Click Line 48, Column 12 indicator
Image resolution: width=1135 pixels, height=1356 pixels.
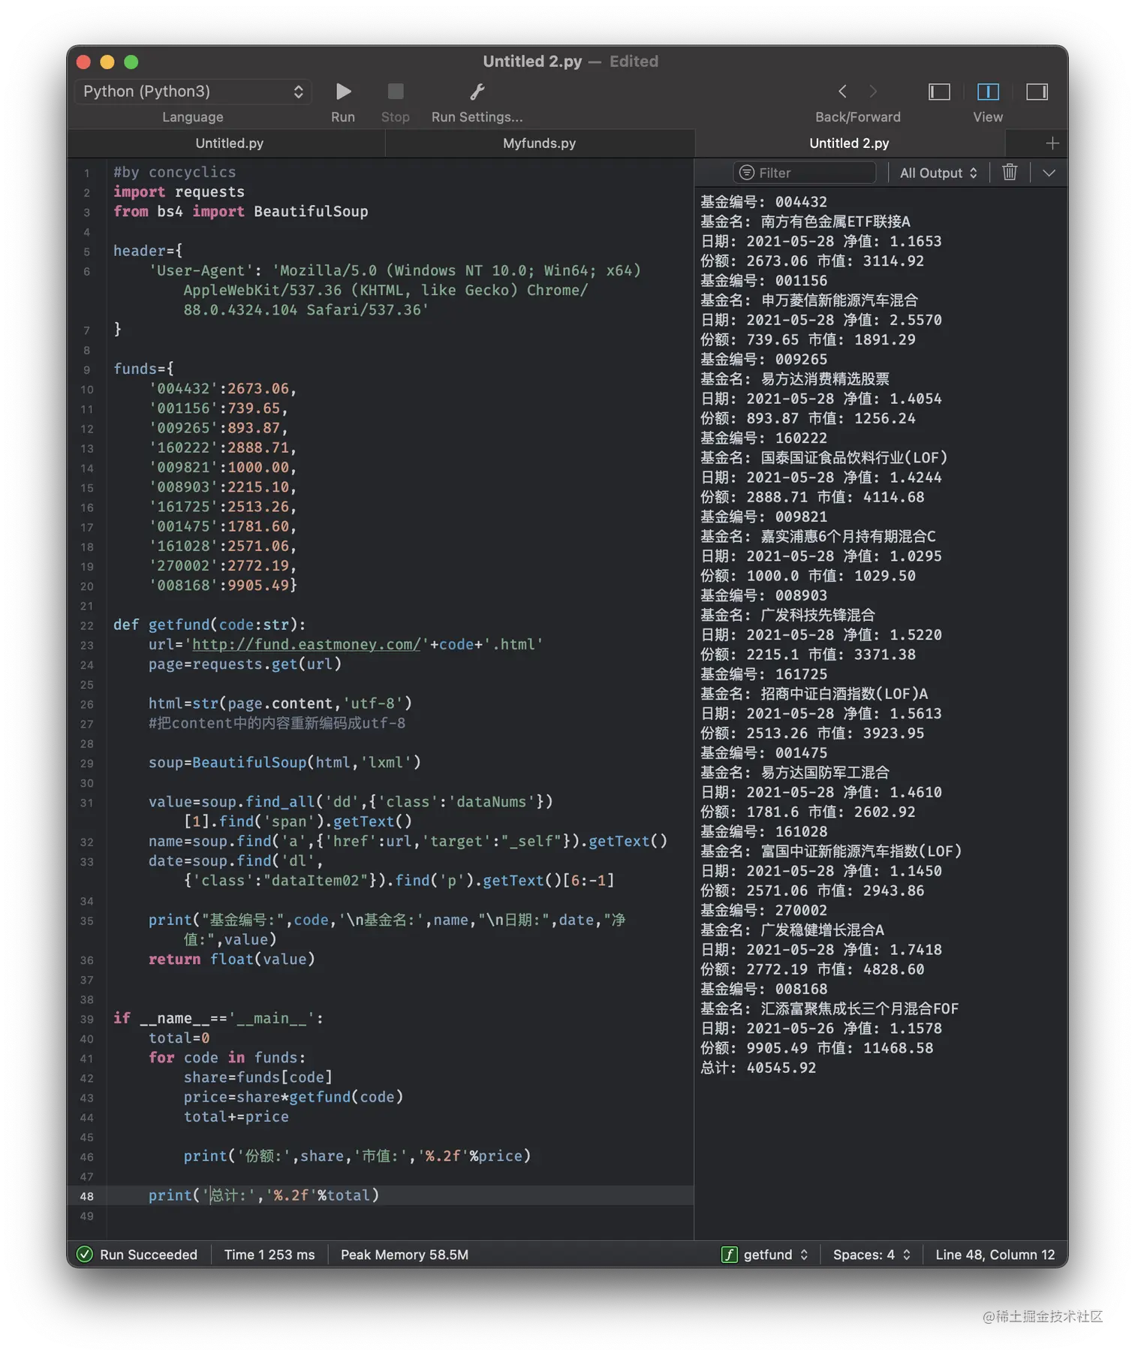[995, 1255]
